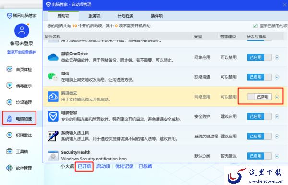
Task: Expand options arrow for 微信 row
Action: 277,77
